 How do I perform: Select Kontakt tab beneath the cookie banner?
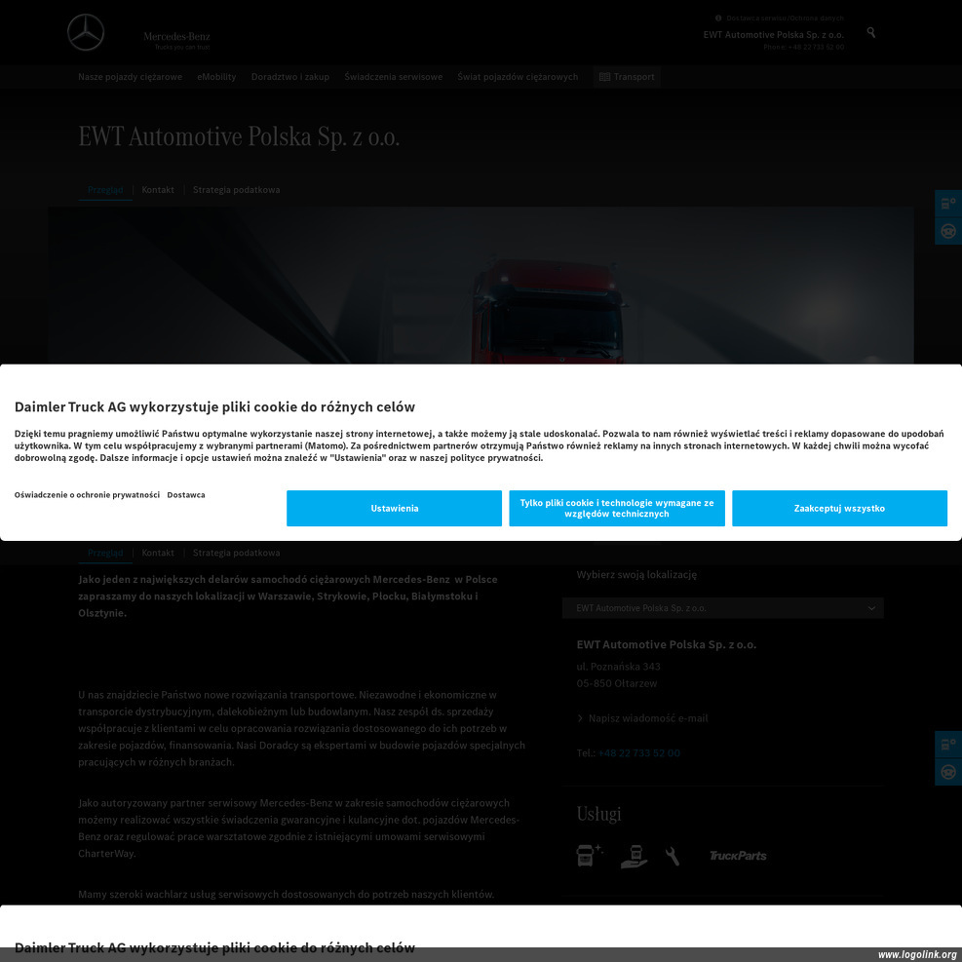click(158, 553)
